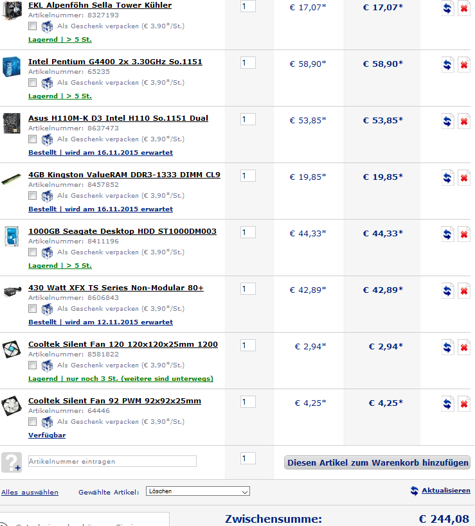Open Cooltek Silent Fan 120 product link

click(x=123, y=344)
